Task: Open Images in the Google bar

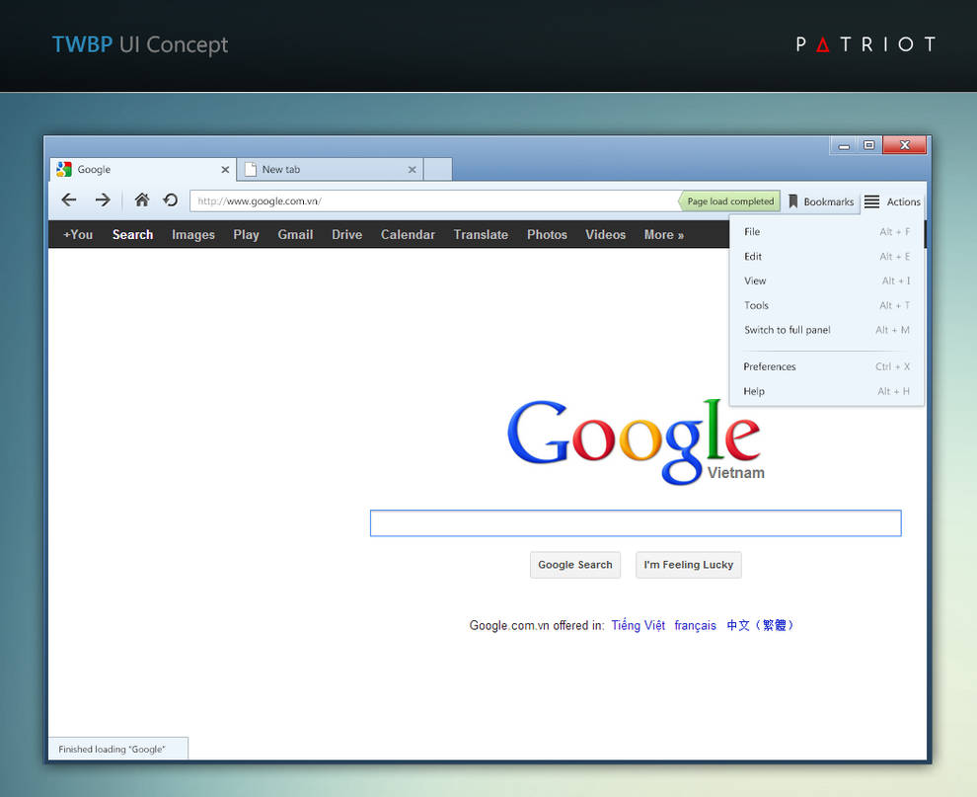Action: 193,234
